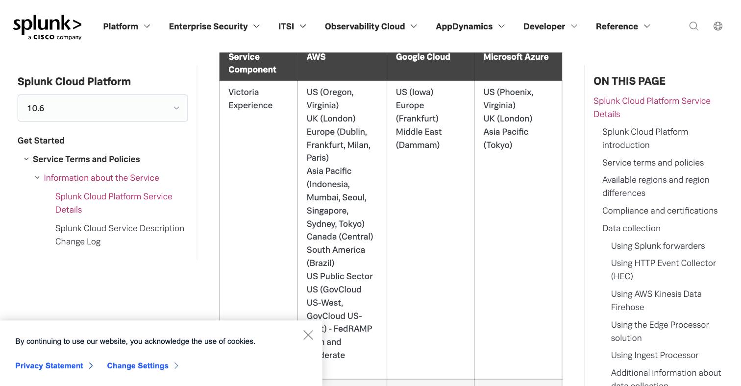This screenshot has width=741, height=386.
Task: Open Splunk Cloud Service Description Change Log
Action: click(x=120, y=235)
